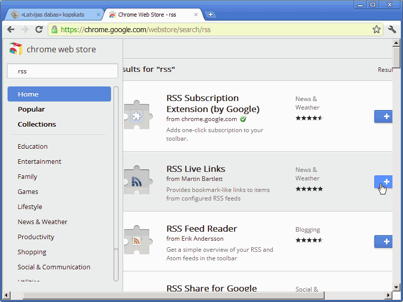Screen dimensions: 403x302
Task: Open the RSS Live Links puzzle icon
Action: tap(138, 181)
